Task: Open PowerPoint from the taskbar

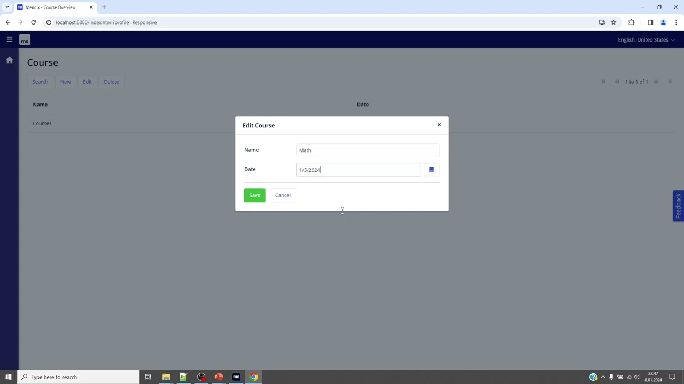Action: [219, 377]
